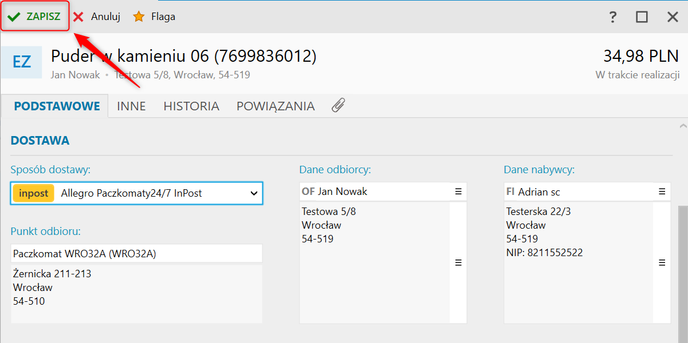The width and height of the screenshot is (688, 343).
Task: Switch to the HISTORIA tab
Action: point(191,106)
